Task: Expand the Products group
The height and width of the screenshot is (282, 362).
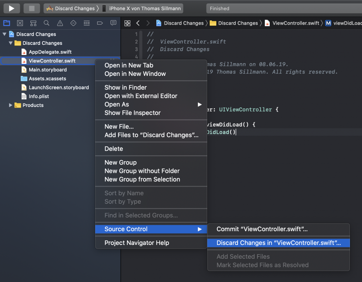Action: point(11,105)
